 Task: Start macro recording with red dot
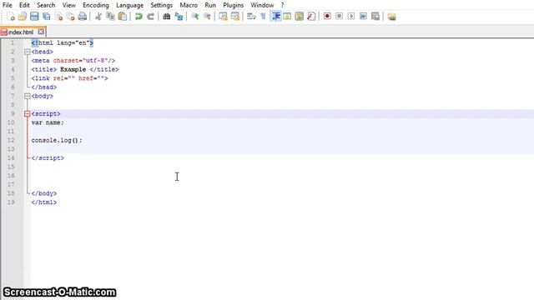(327, 17)
